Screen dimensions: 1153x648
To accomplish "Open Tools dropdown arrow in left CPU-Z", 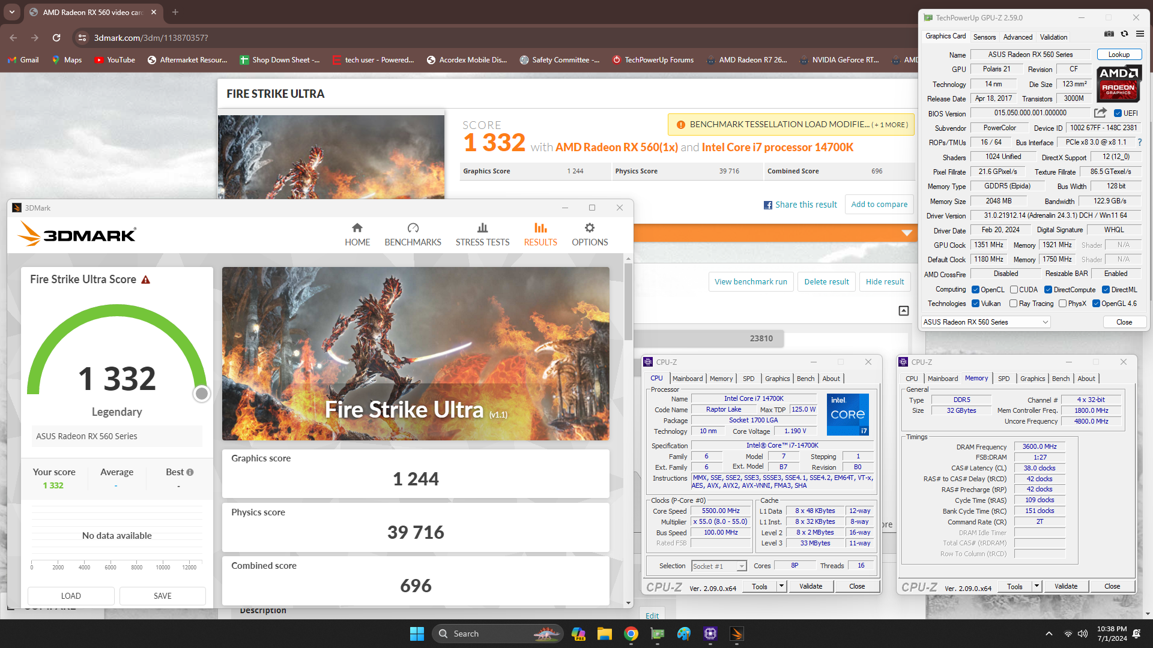I will click(781, 586).
